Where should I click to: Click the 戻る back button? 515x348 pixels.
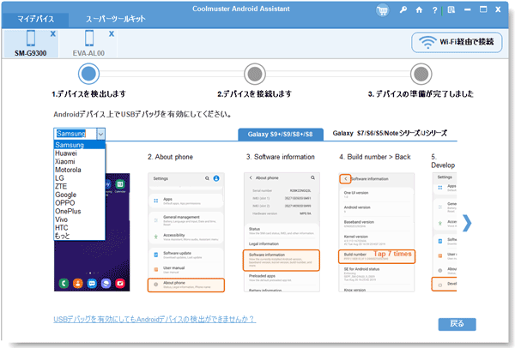tap(457, 324)
